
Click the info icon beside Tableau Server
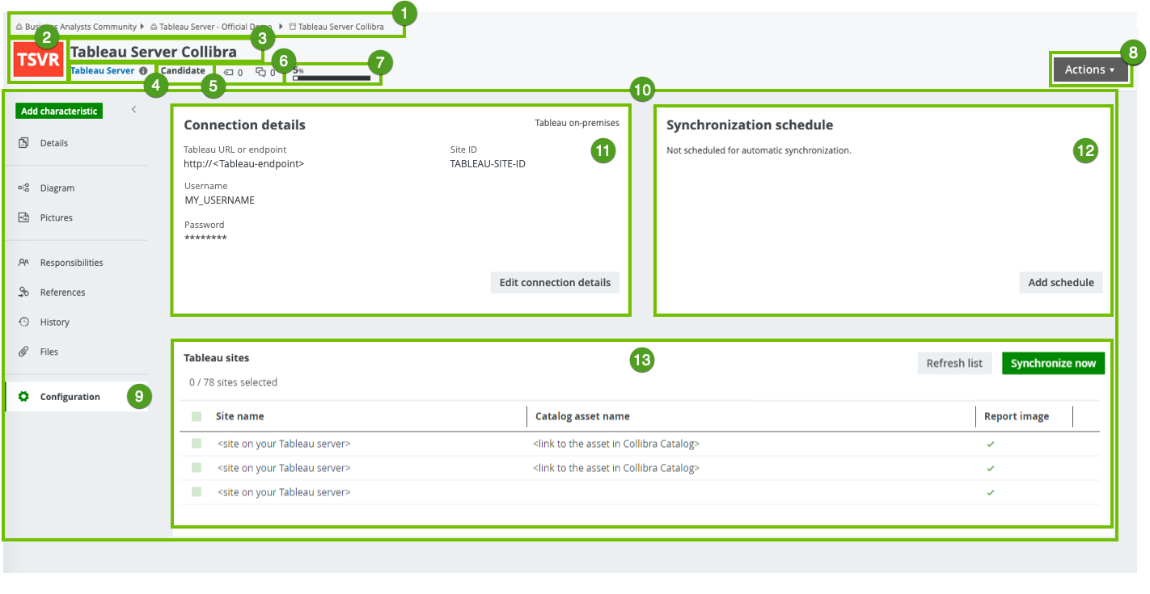pos(143,71)
